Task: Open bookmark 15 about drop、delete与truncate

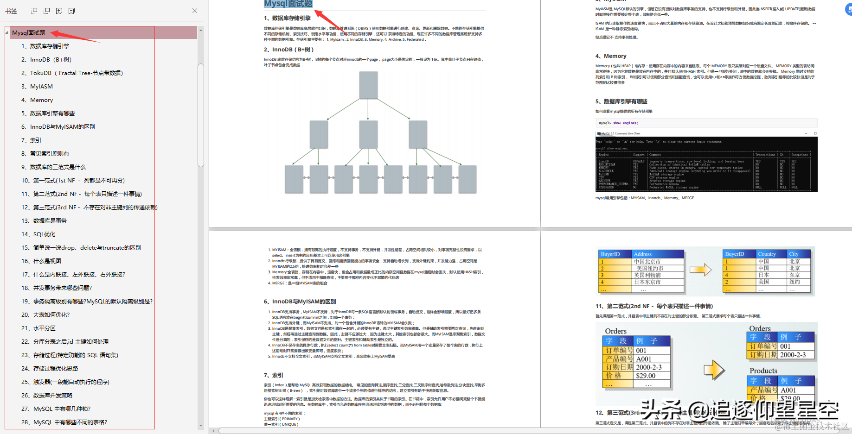Action: 81,247
